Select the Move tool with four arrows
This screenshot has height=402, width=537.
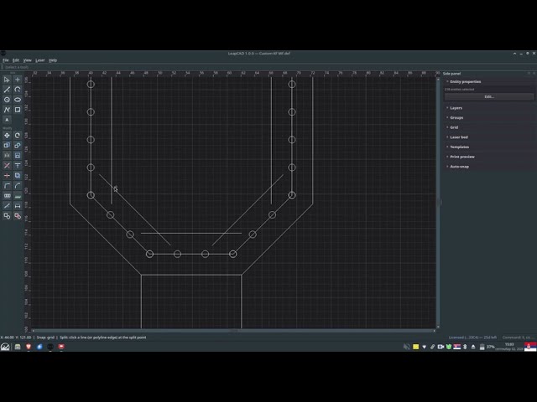pyautogui.click(x=7, y=136)
